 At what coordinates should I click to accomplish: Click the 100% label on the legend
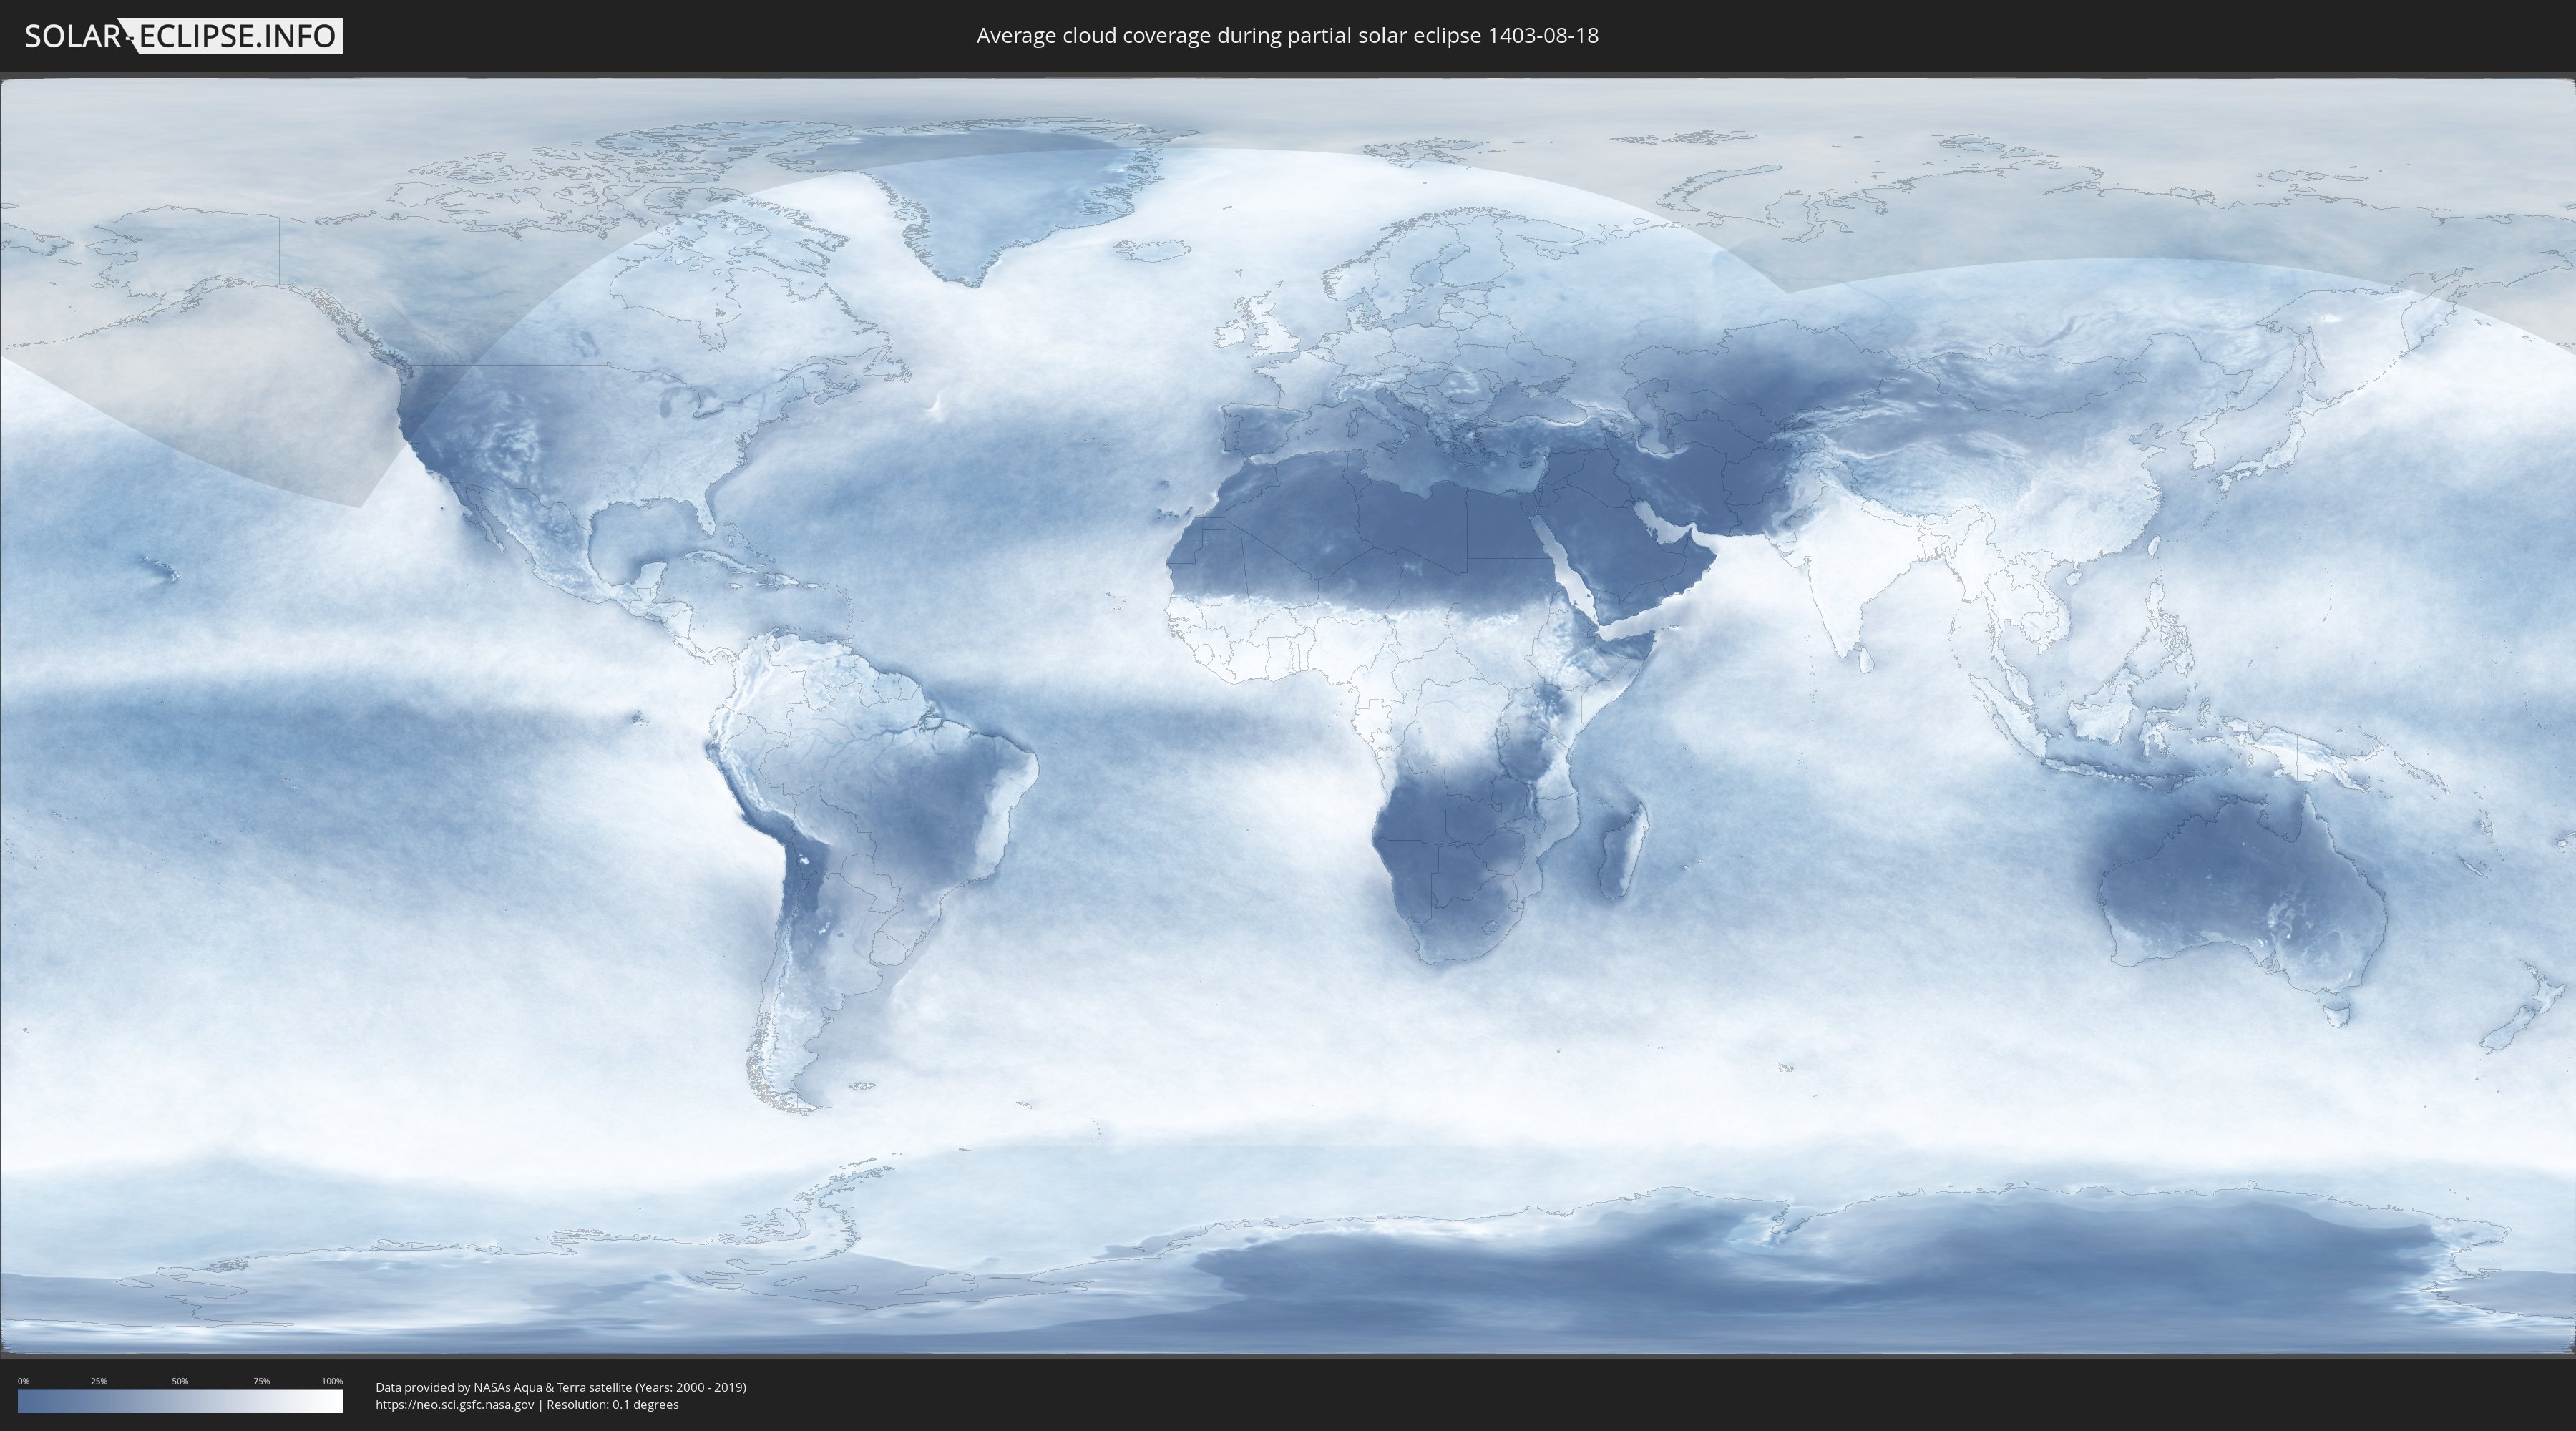pyautogui.click(x=332, y=1381)
